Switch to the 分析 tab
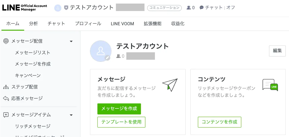 point(33,24)
